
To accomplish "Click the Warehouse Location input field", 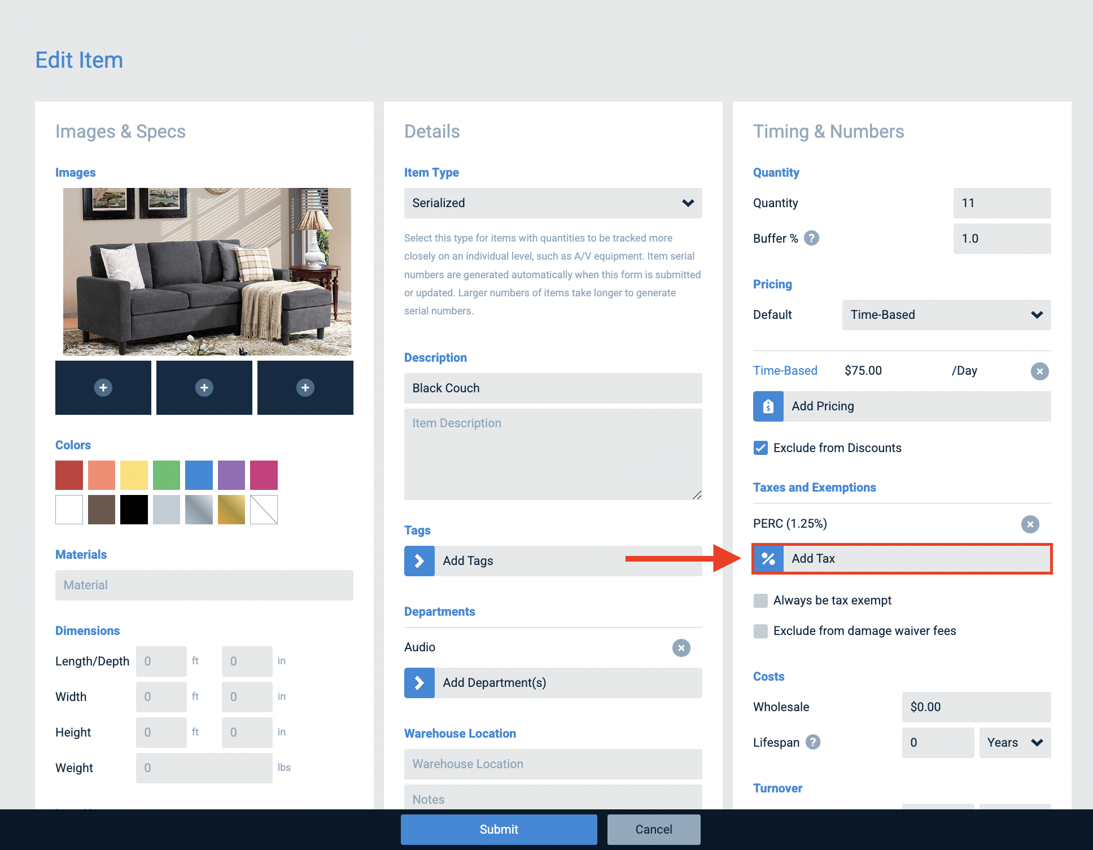I will [553, 764].
